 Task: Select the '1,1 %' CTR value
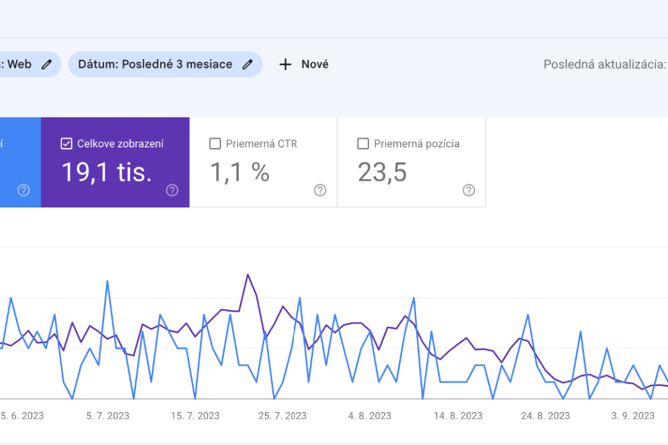pos(240,172)
